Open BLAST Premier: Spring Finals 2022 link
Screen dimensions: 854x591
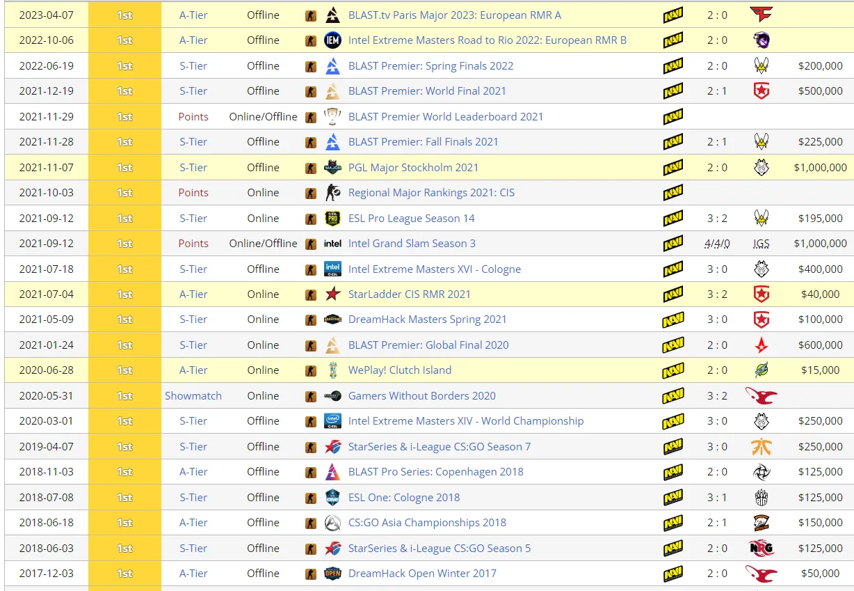pos(430,65)
